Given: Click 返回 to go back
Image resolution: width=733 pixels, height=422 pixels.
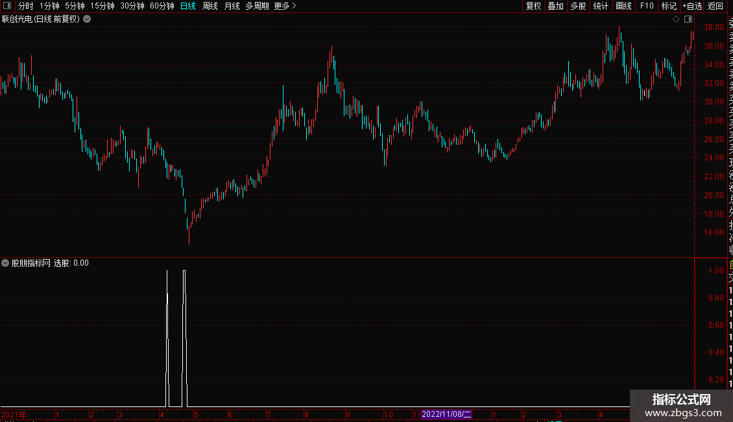Looking at the screenshot, I should [715, 6].
